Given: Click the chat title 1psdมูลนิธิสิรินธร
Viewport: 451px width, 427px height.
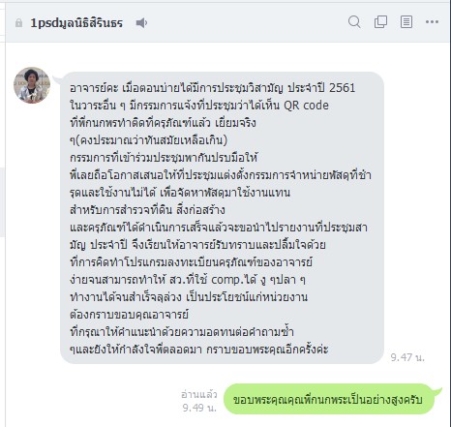Looking at the screenshot, I should coord(76,23).
